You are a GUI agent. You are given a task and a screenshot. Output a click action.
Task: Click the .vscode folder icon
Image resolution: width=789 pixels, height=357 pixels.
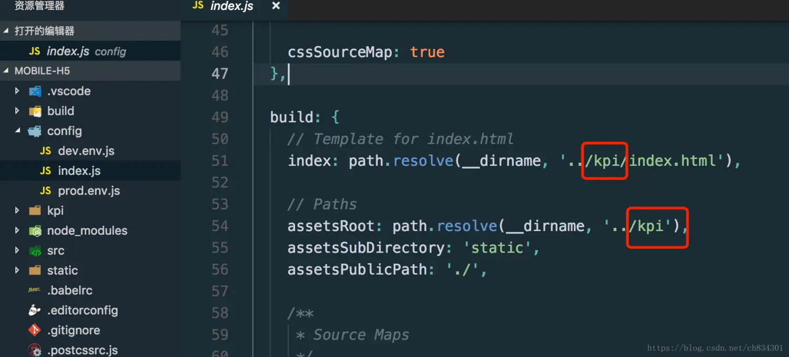(35, 91)
